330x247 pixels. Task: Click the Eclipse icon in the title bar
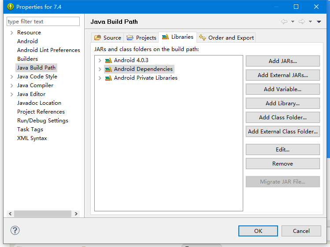click(x=10, y=7)
